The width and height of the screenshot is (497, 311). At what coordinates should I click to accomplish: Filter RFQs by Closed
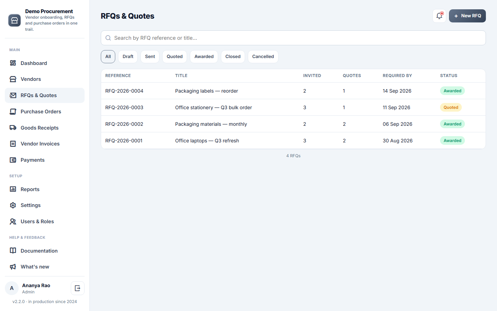tap(233, 57)
